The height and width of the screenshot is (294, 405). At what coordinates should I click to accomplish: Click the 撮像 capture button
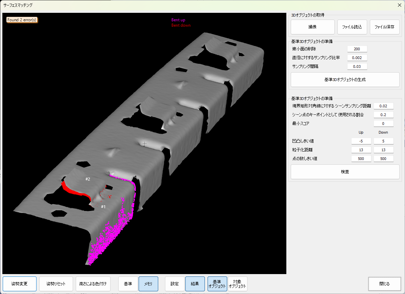[312, 27]
